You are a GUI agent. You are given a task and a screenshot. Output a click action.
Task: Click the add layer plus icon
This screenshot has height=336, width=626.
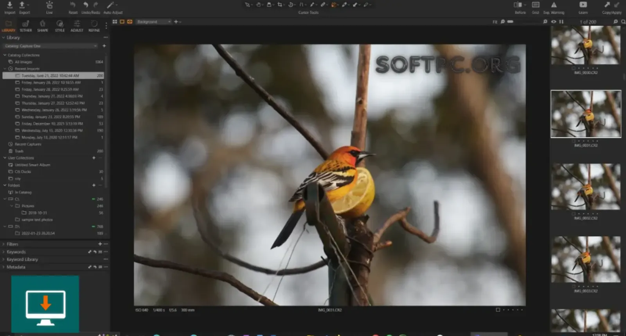click(x=176, y=22)
